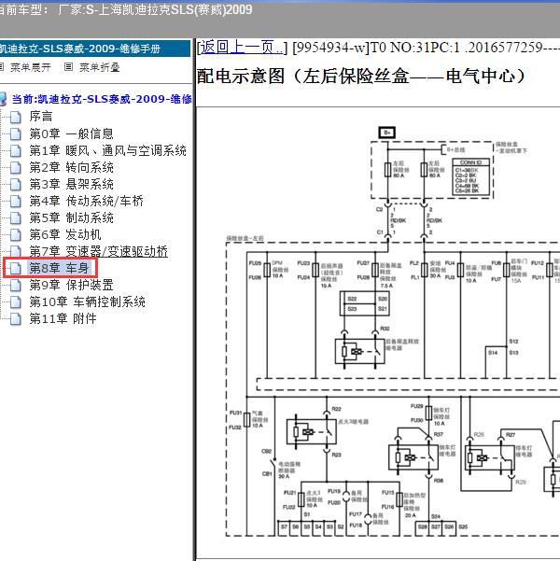Click the 菜单展开 expand icon

point(2,67)
